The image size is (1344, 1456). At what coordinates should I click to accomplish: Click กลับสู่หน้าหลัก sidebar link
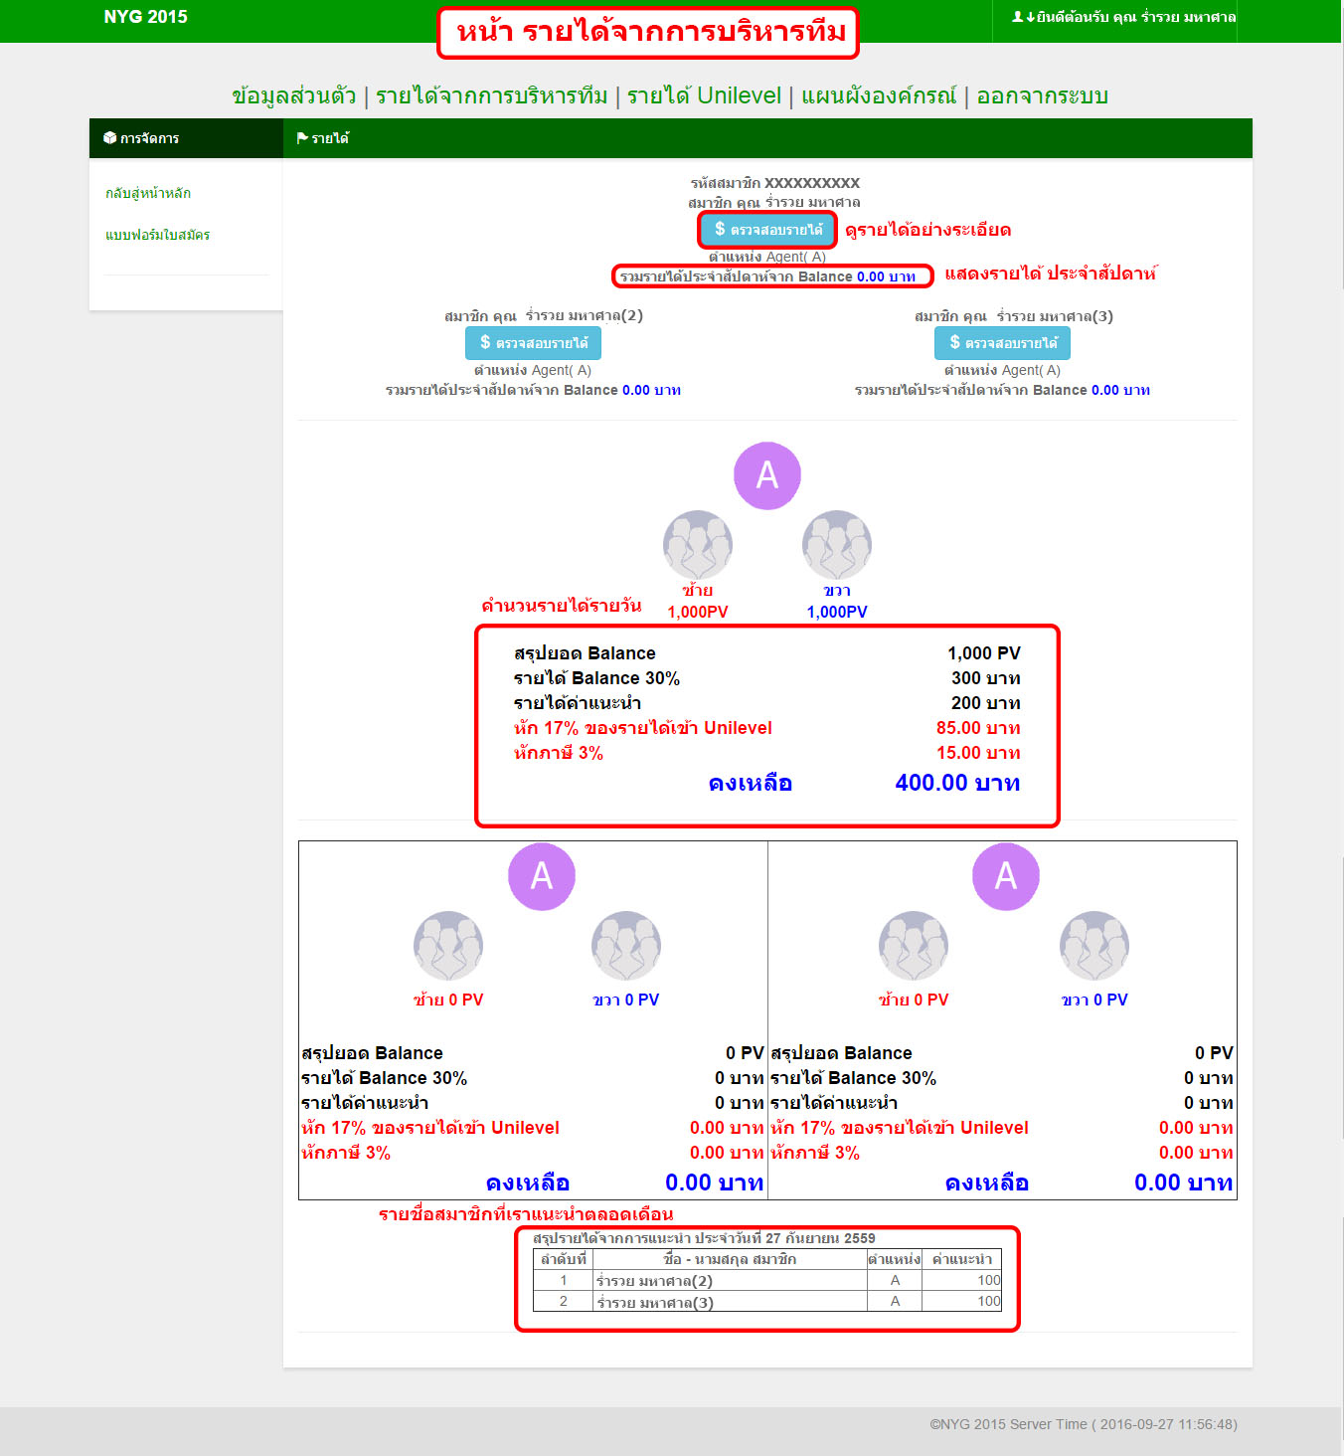tap(148, 193)
